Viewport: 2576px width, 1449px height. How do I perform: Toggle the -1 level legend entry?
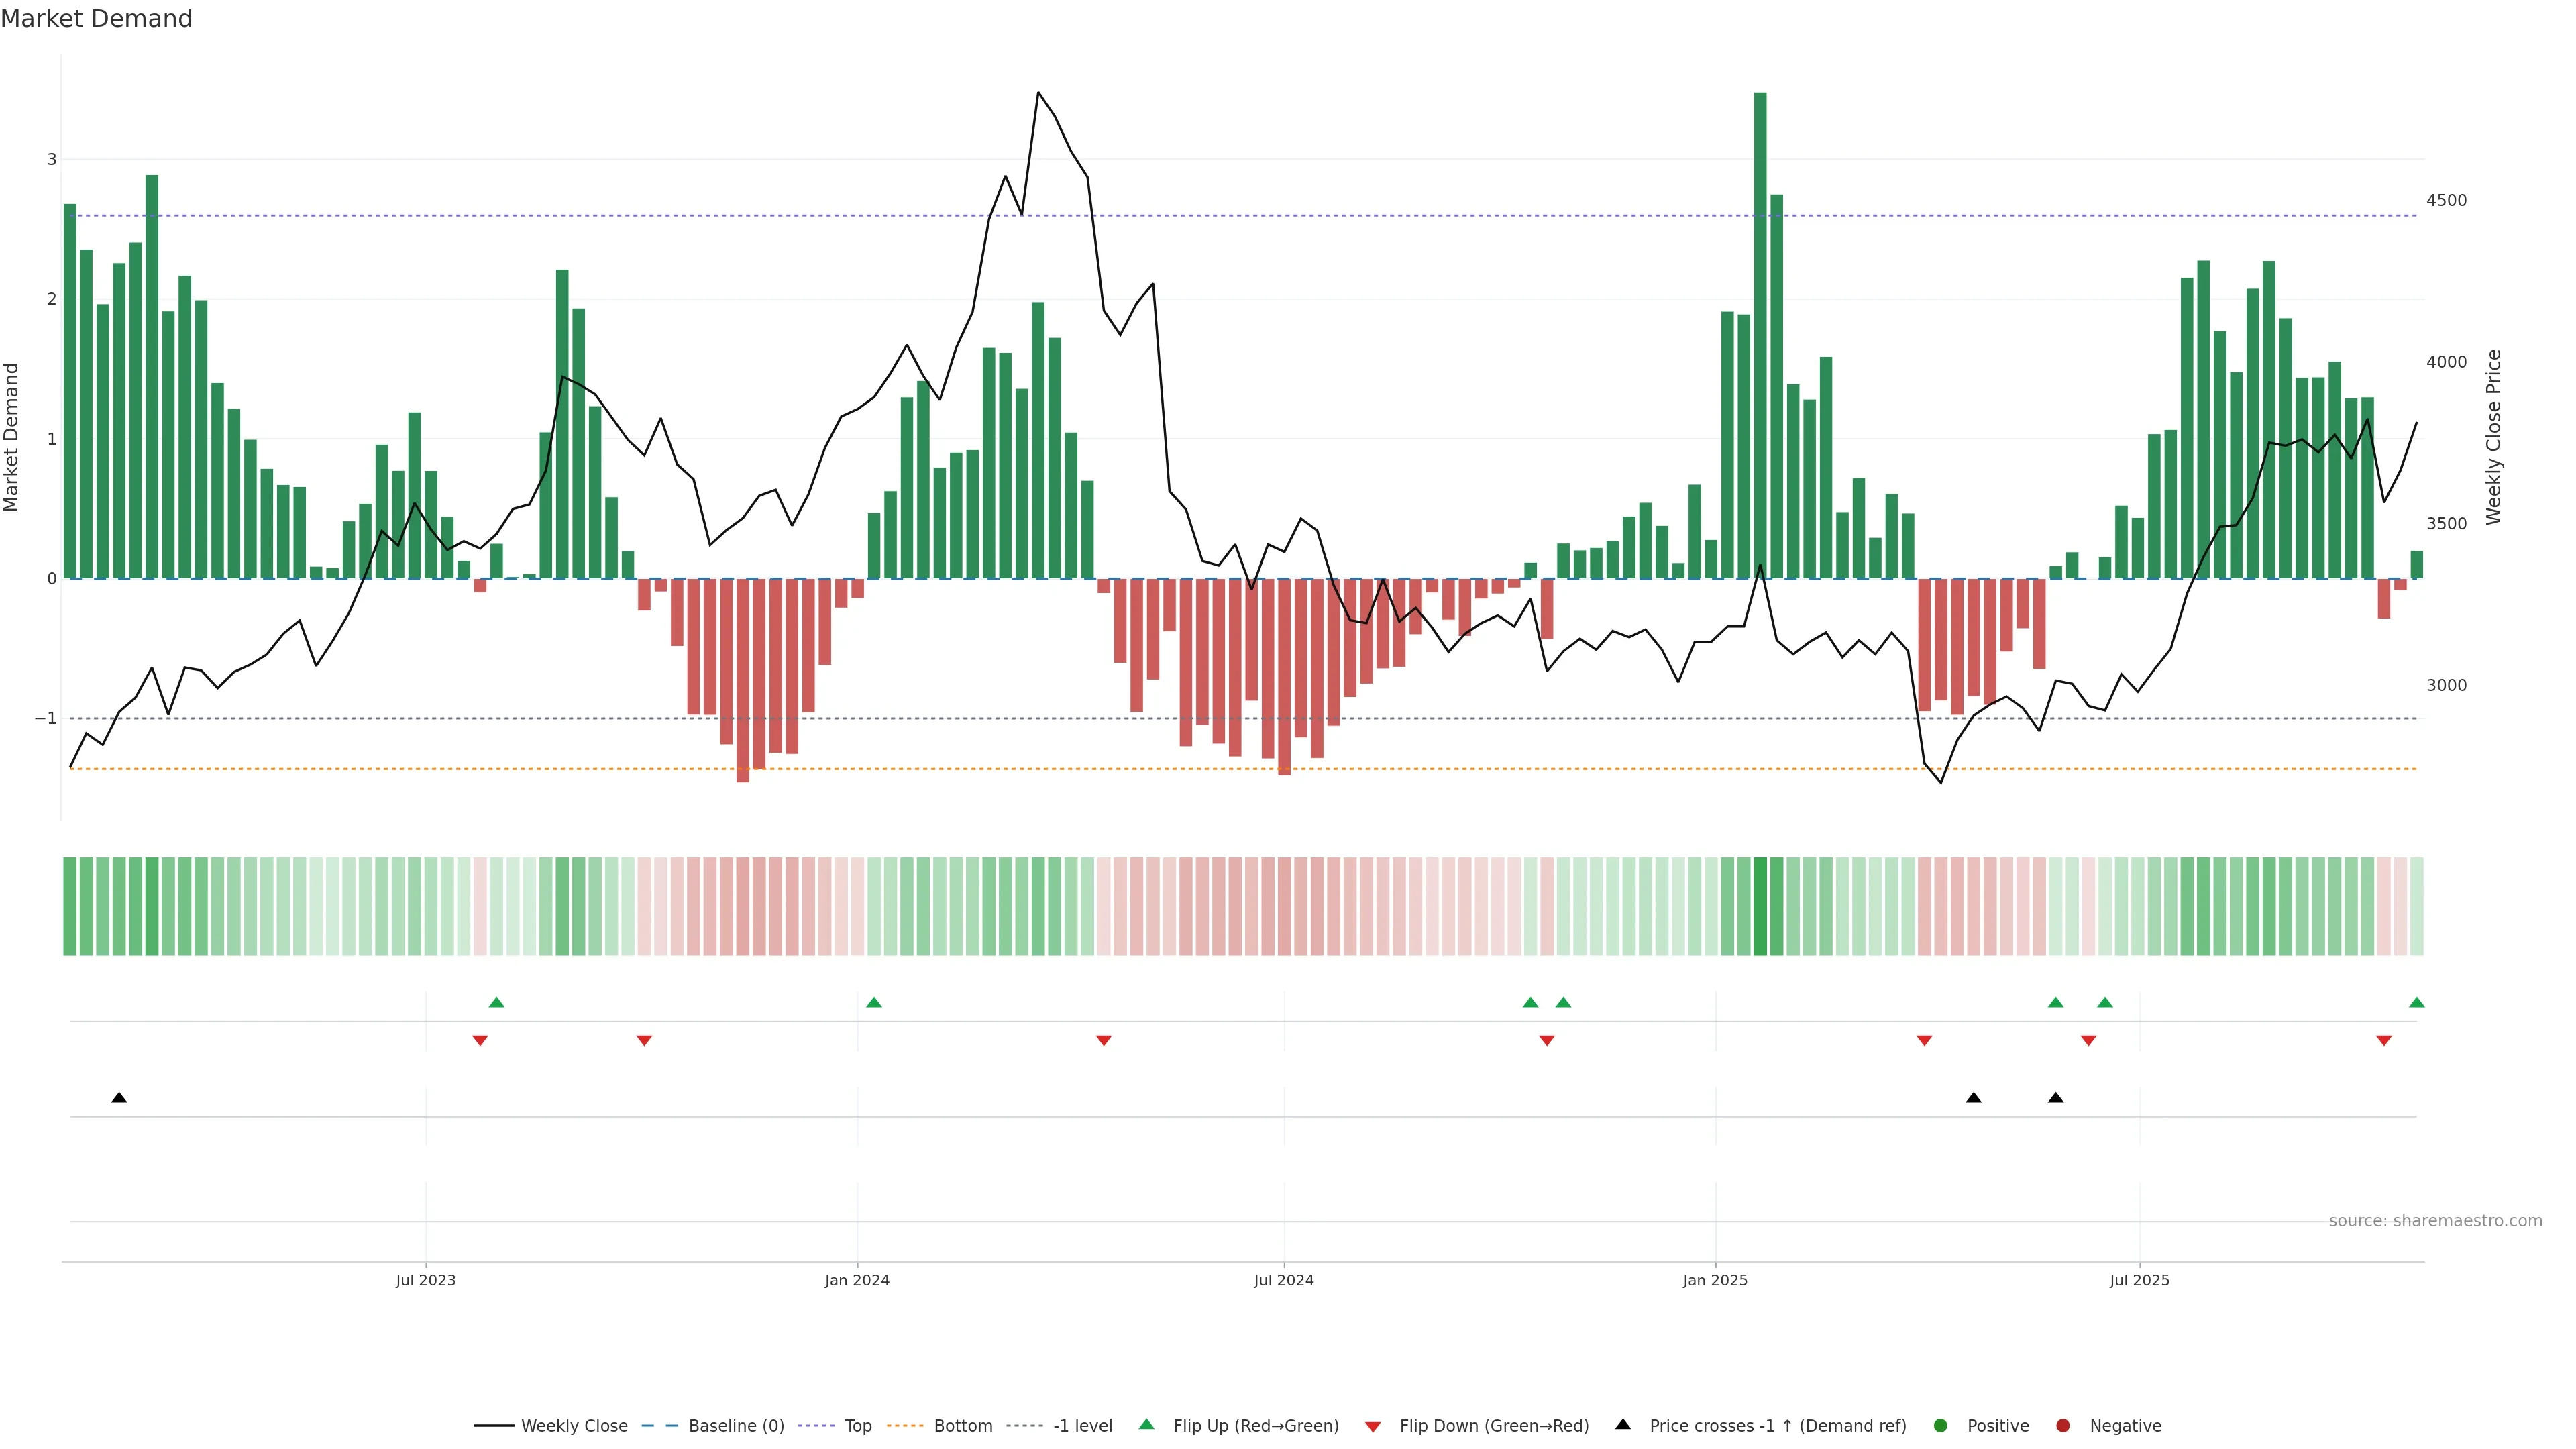tap(1081, 1426)
